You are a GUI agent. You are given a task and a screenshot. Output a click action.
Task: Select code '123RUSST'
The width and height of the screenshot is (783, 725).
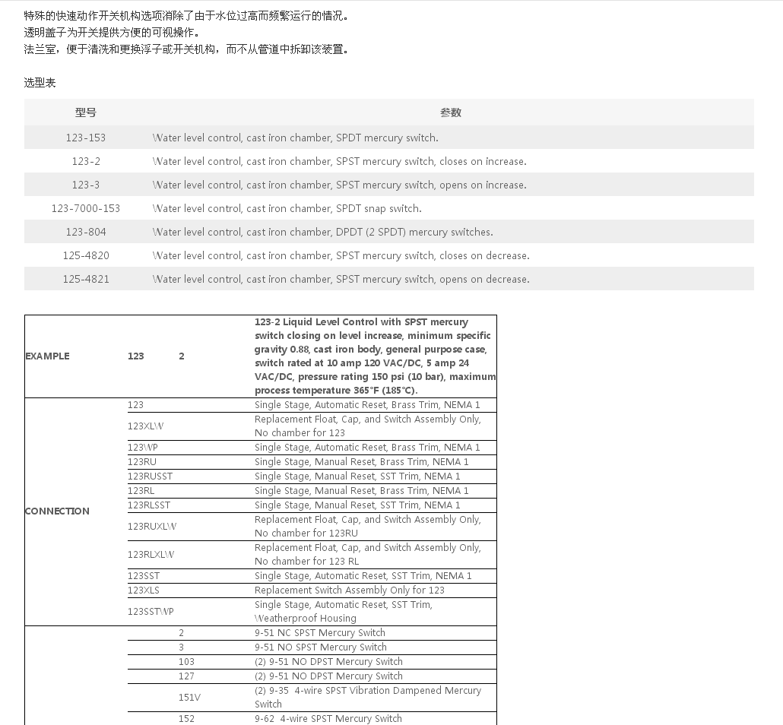tap(150, 476)
